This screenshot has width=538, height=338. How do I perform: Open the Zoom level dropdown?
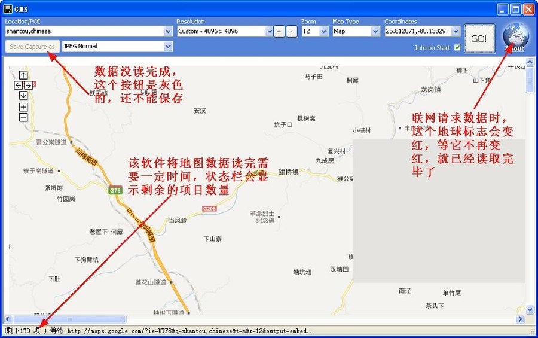point(323,31)
